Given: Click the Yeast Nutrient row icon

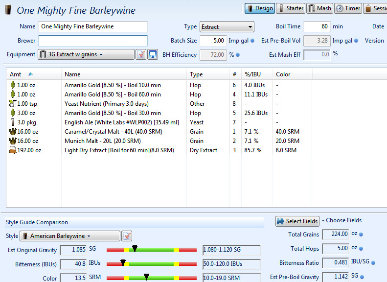Looking at the screenshot, I should pos(13,103).
